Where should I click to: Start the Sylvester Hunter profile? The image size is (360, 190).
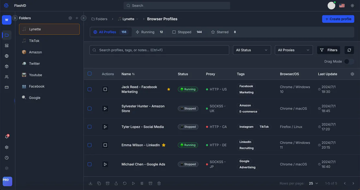coord(105,109)
